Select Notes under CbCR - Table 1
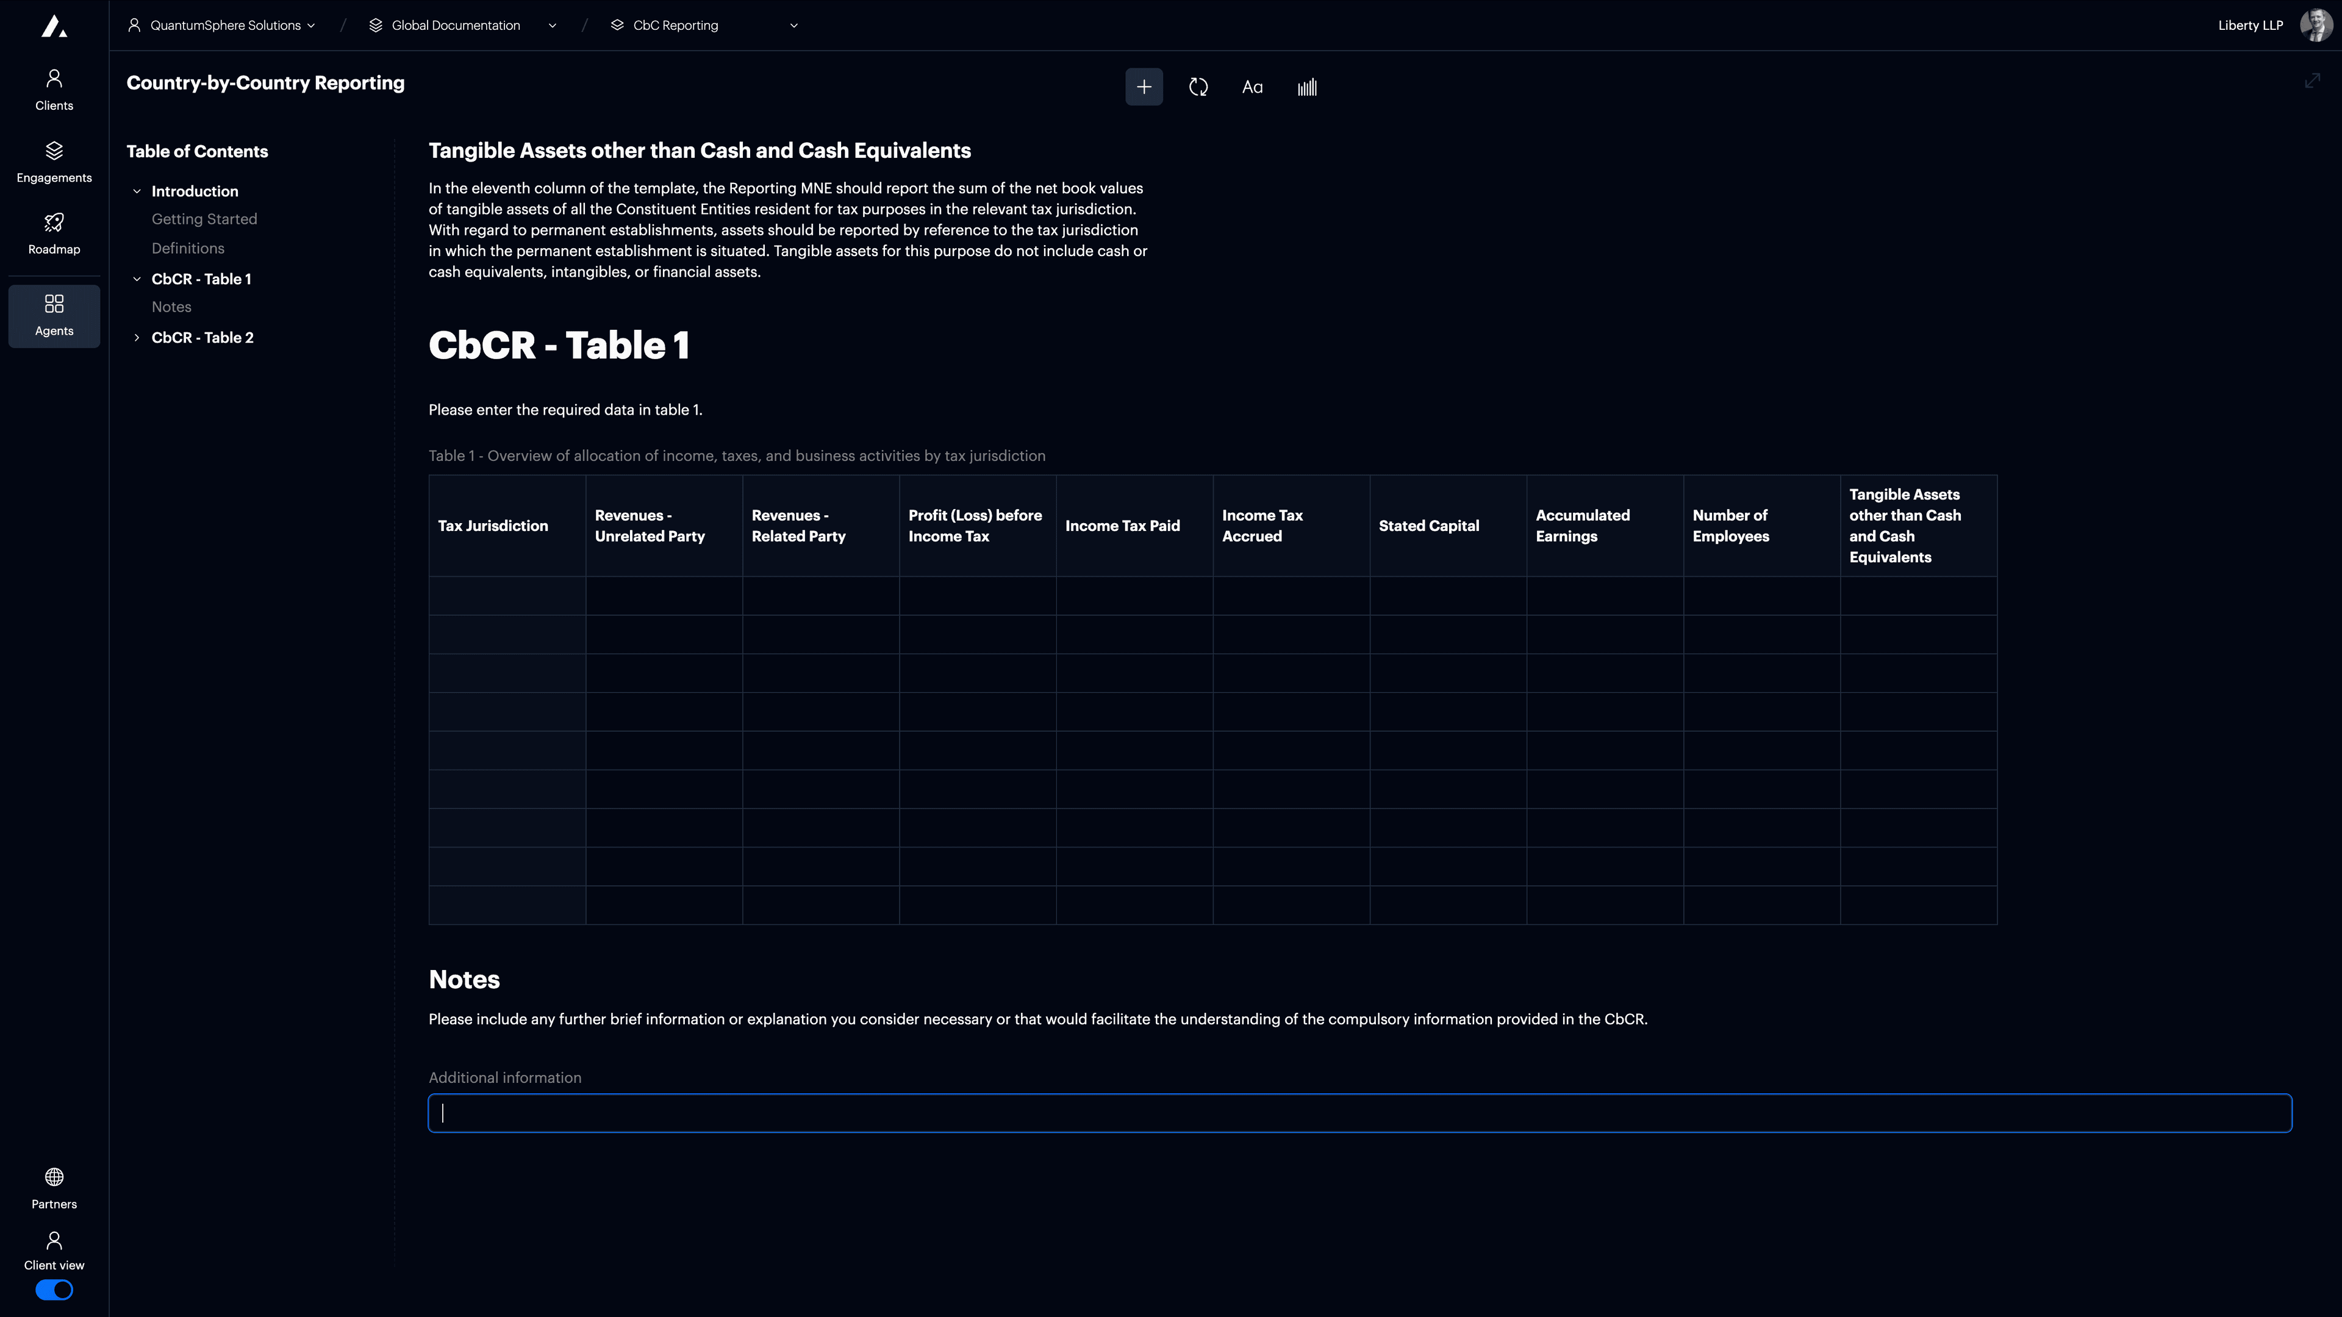This screenshot has height=1317, width=2342. point(171,306)
